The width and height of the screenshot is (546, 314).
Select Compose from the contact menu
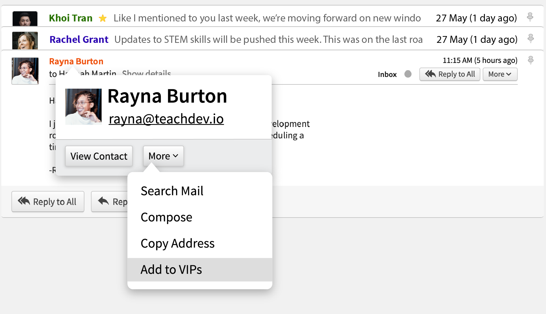point(166,217)
